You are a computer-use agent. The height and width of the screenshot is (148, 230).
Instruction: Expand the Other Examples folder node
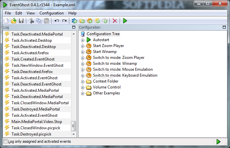pyautogui.click(x=82, y=93)
